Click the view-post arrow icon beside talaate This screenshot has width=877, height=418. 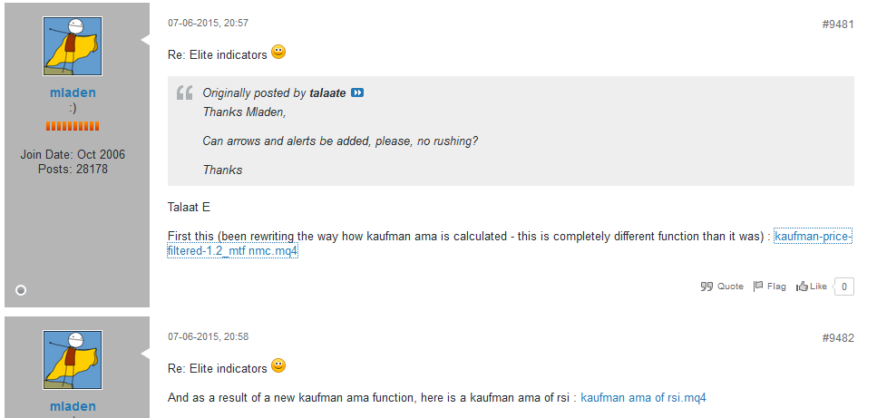357,93
